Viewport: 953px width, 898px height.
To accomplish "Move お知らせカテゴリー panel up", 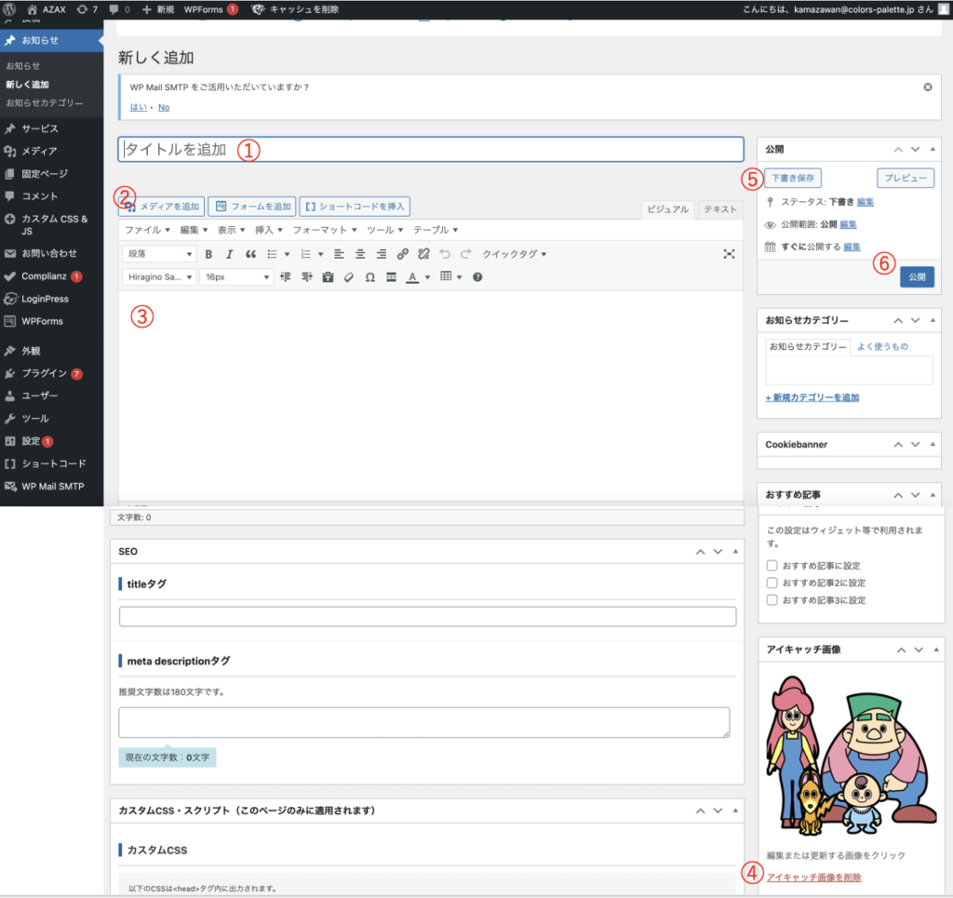I will (x=898, y=320).
